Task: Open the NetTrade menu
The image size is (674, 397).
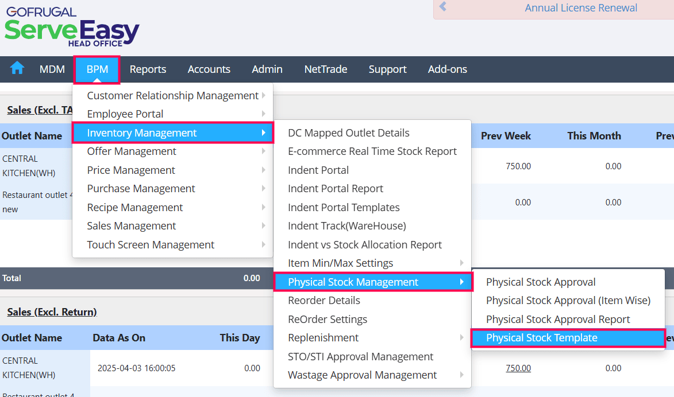Action: coord(326,69)
